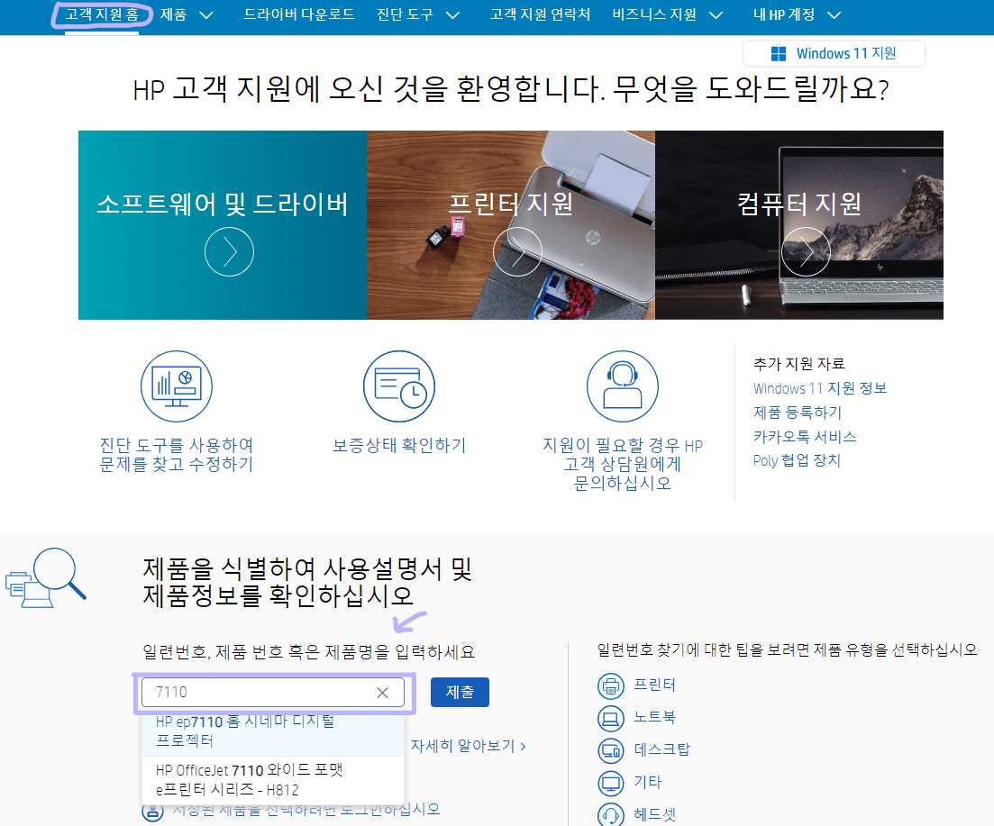Screen dimensions: 994x826
Task: Expand the 진단 도구 dropdown chevron
Action: (x=452, y=15)
